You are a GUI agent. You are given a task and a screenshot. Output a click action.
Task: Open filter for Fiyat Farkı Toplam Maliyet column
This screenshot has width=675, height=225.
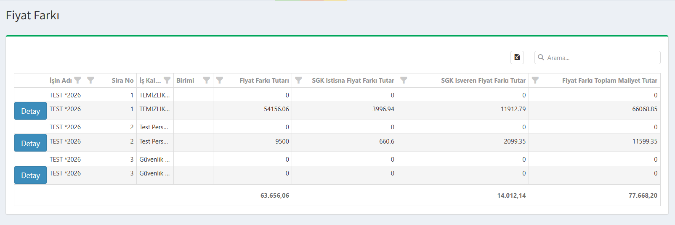pos(535,80)
